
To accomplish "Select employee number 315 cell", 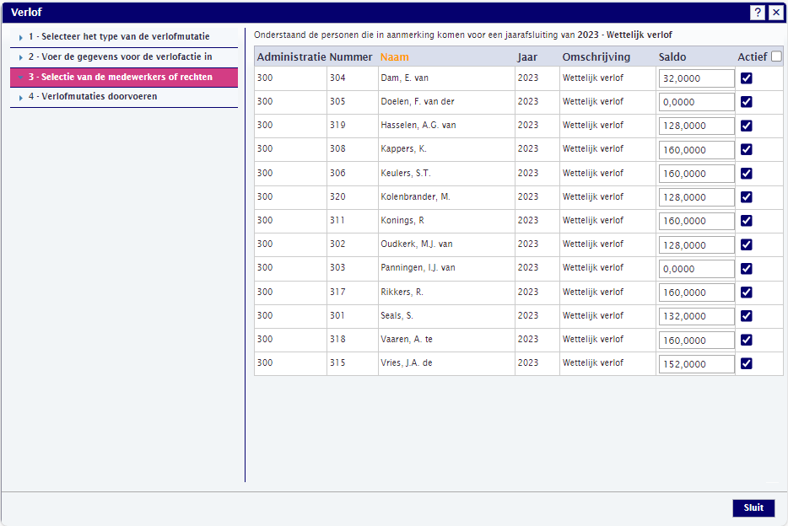I will click(x=353, y=362).
